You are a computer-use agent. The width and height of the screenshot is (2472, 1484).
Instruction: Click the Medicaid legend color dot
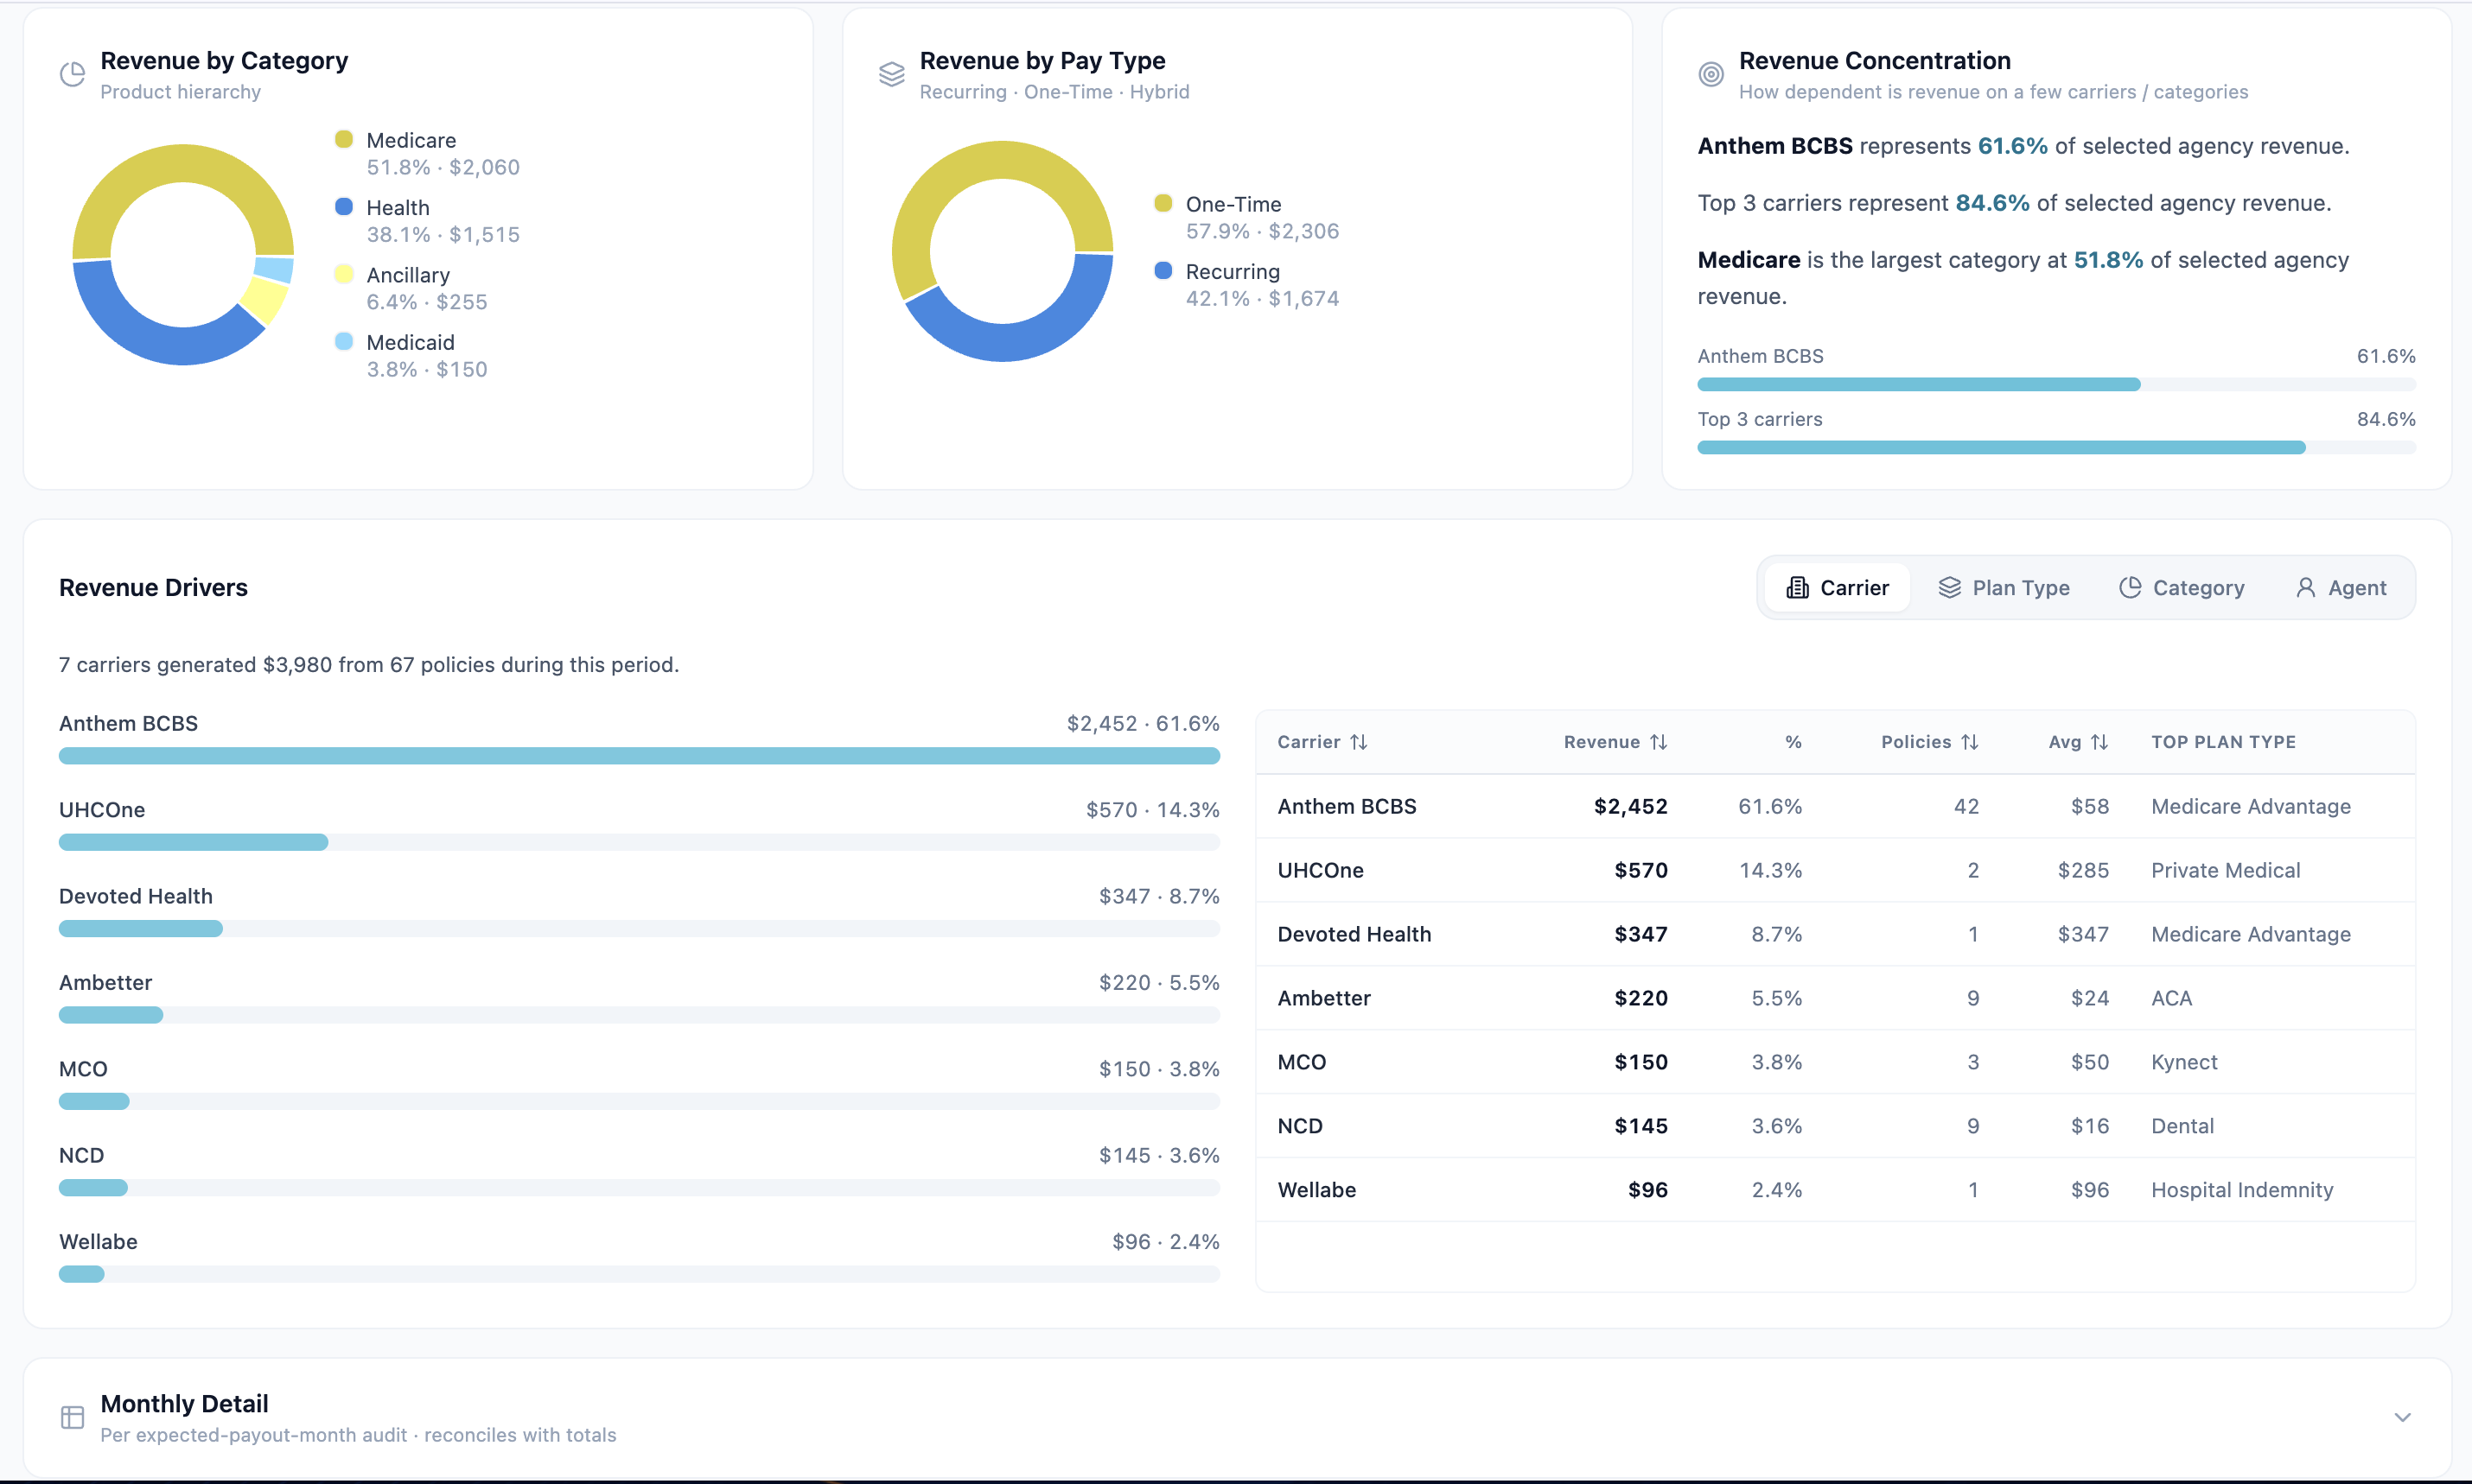[x=343, y=341]
